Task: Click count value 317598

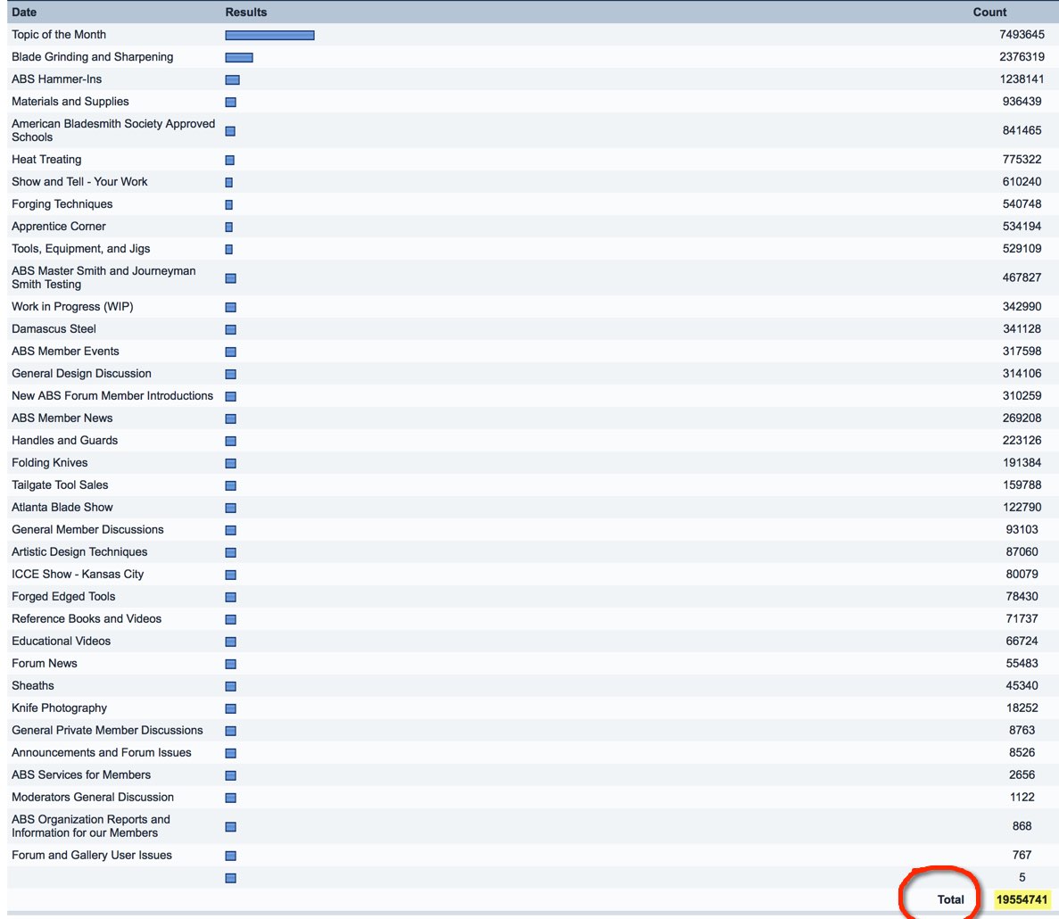Action: tap(1022, 352)
